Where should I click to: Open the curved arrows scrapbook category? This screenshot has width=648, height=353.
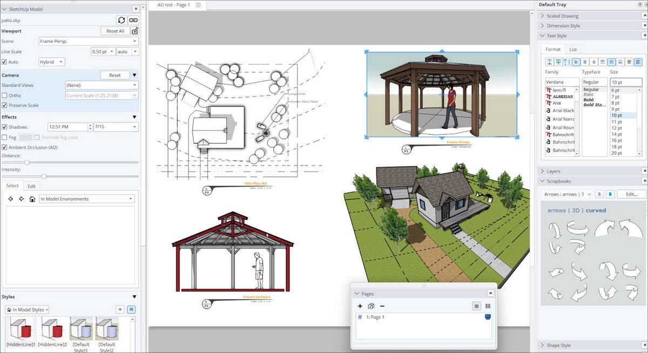pyautogui.click(x=596, y=210)
